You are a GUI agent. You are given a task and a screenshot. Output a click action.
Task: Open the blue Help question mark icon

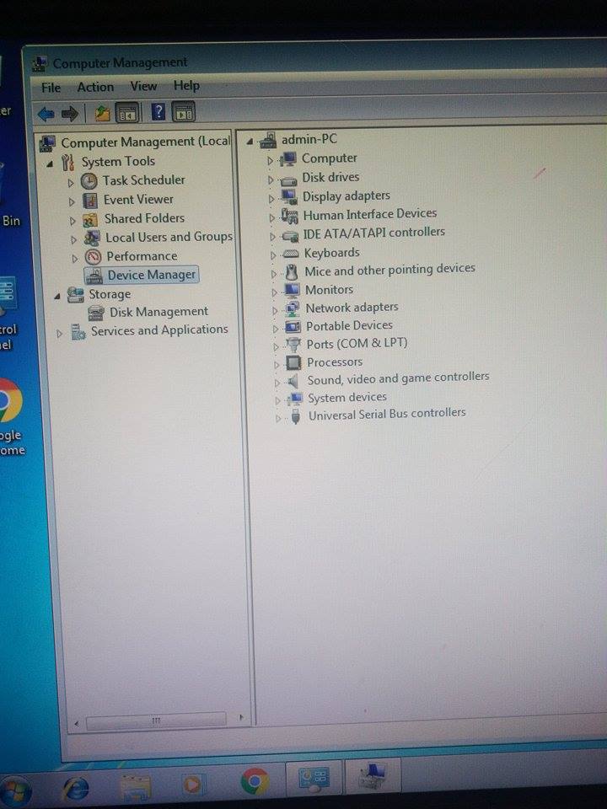click(158, 111)
